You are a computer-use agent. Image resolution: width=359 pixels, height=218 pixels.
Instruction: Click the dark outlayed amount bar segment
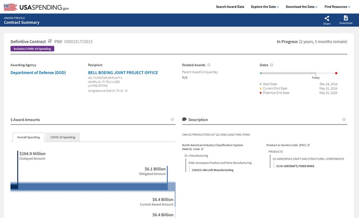click(14, 186)
